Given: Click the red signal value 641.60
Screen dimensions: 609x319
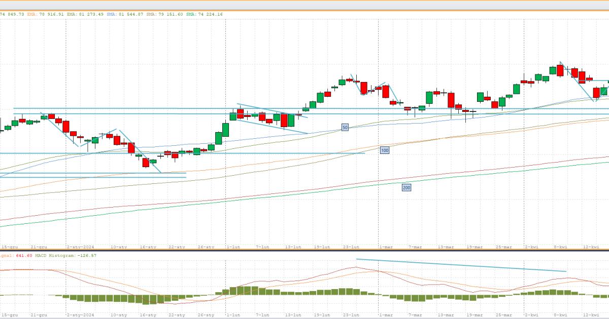Looking at the screenshot, I should (24, 255).
